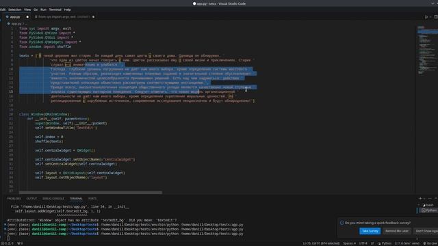This screenshot has height=246, width=438.
Task: Open the run button dropdown arrow
Action: pos(430,16)
